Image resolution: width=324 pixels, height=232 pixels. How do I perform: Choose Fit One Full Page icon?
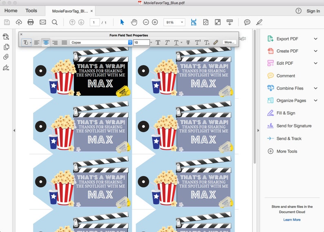point(206,22)
